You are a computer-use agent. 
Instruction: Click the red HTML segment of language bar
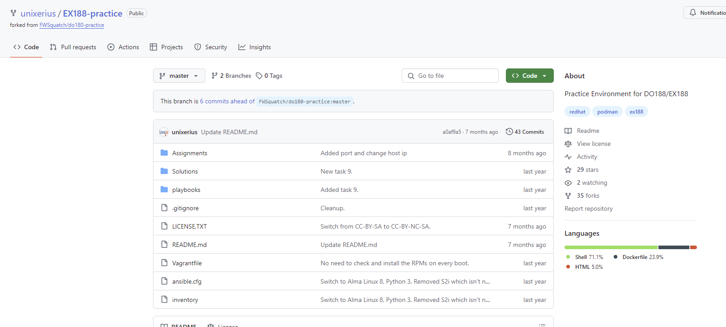point(693,247)
